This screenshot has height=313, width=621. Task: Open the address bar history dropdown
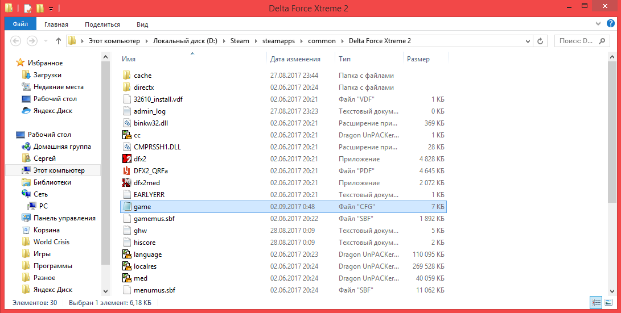(528, 41)
